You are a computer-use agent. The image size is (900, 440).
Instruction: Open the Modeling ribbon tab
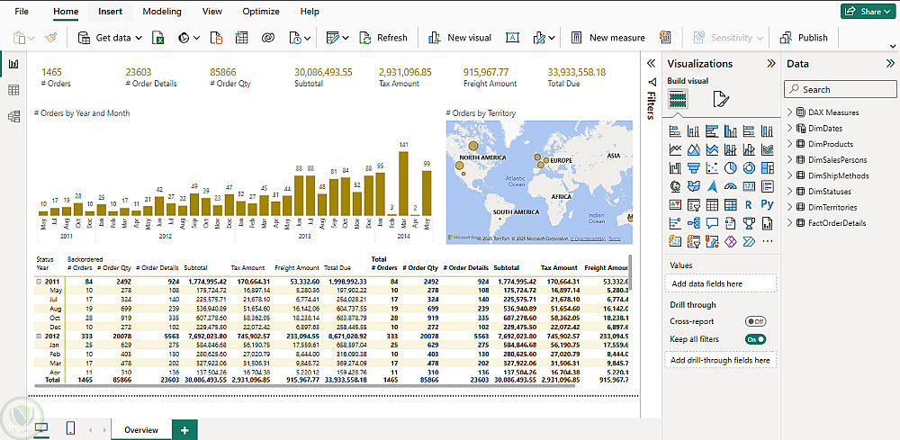click(161, 12)
